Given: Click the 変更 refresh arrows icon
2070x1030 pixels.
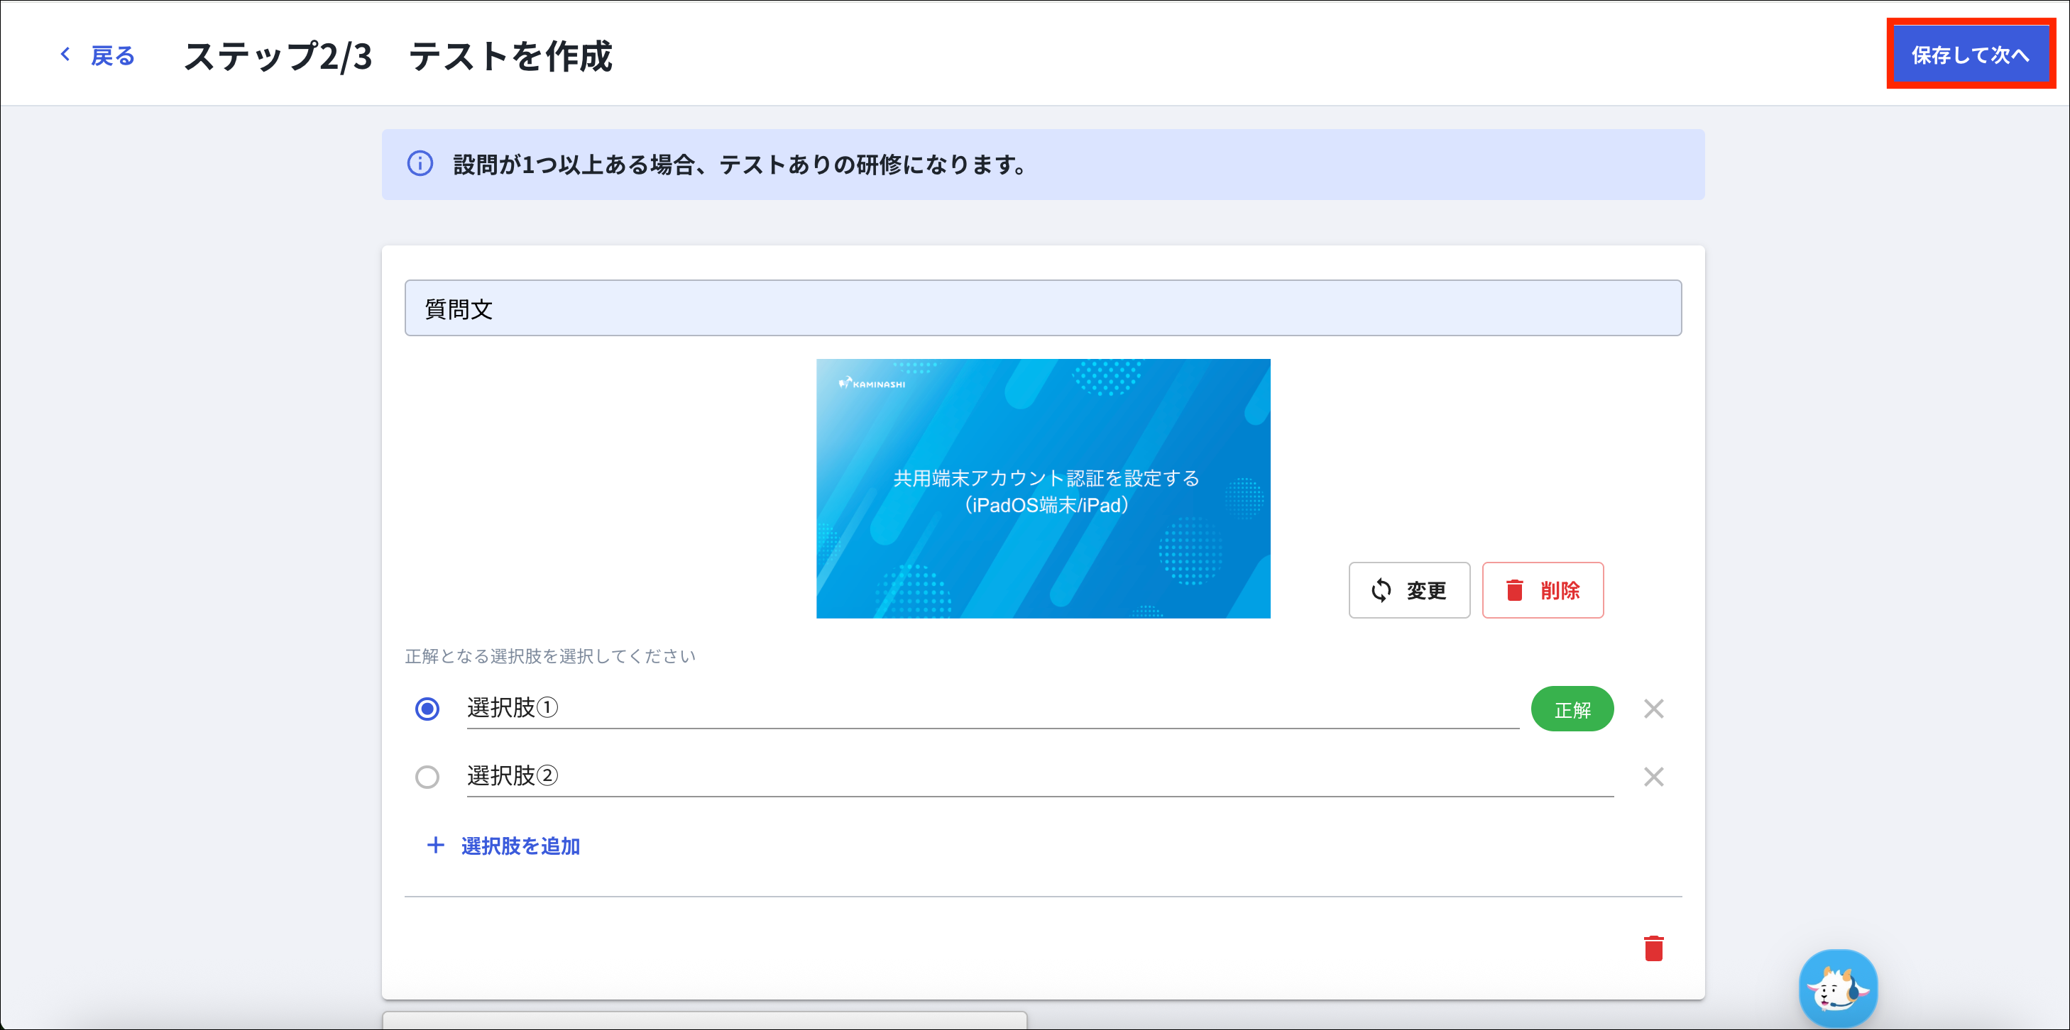Looking at the screenshot, I should pos(1381,590).
